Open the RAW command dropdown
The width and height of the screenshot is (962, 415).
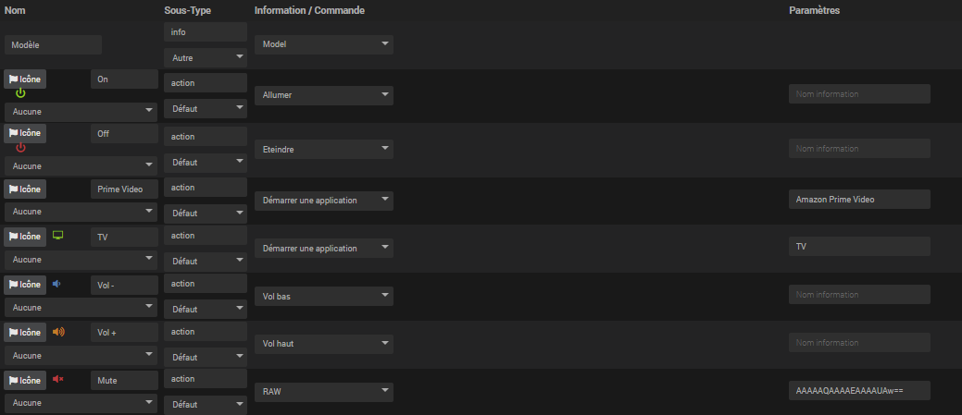coord(324,392)
